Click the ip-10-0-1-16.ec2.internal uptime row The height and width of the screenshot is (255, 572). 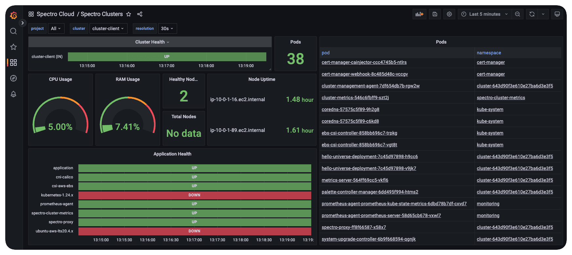click(x=262, y=100)
